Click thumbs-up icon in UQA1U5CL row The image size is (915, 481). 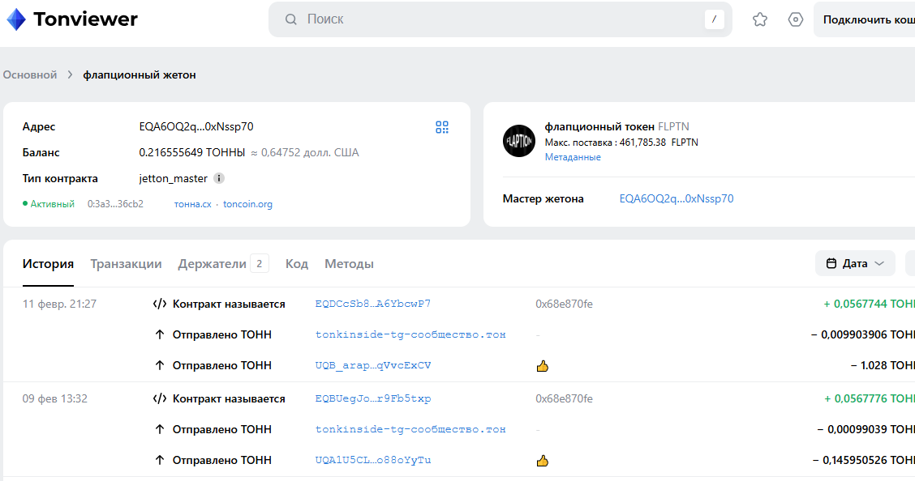[x=543, y=461]
